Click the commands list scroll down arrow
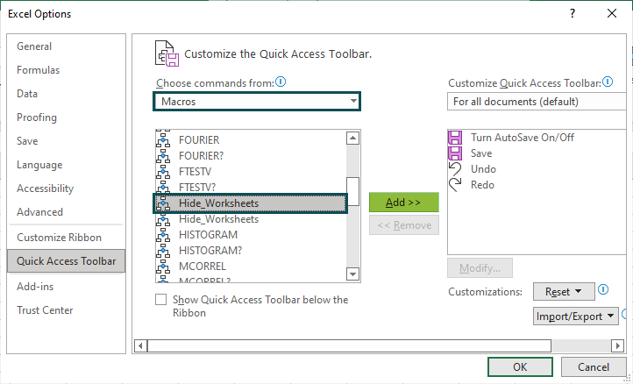633x384 pixels. pyautogui.click(x=352, y=274)
